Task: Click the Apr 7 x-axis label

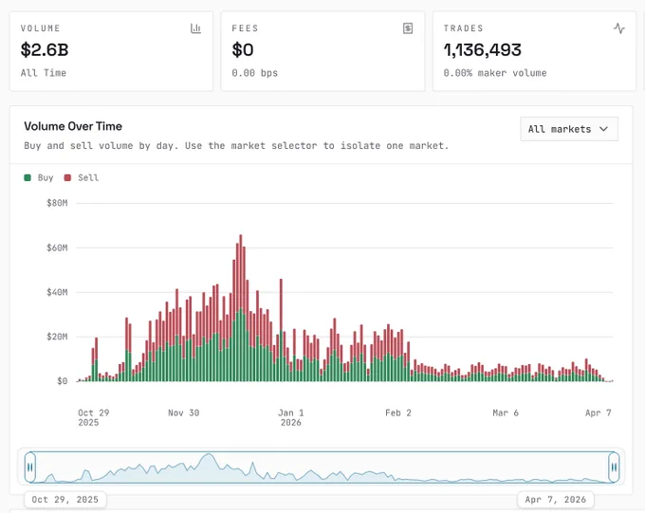Action: click(x=599, y=412)
